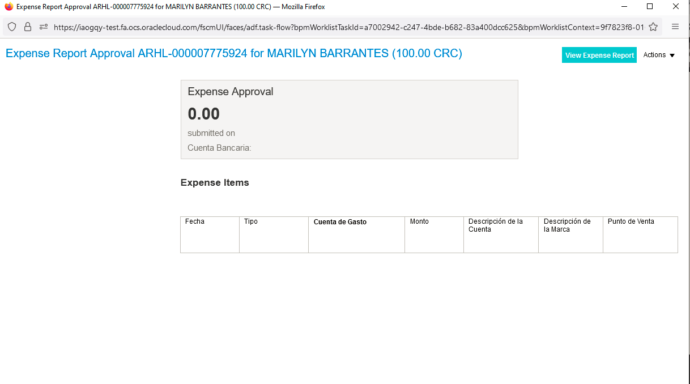Click the Firefox logo in title bar
This screenshot has height=384, width=690.
(8, 7)
